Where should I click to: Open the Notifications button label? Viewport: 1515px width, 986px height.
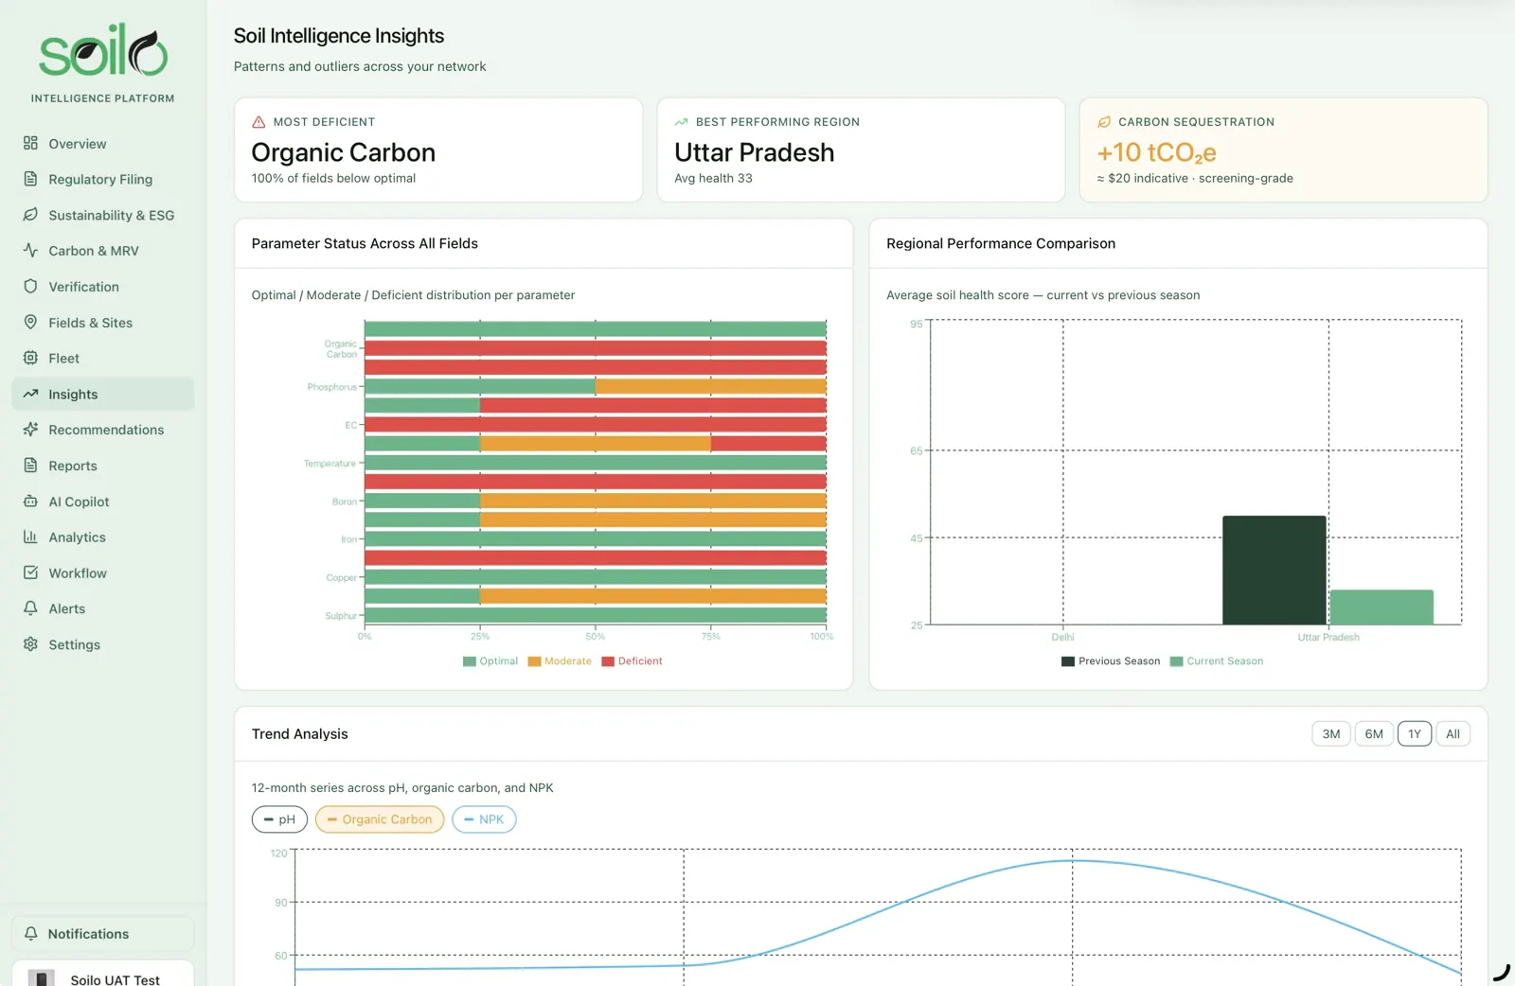coord(88,934)
